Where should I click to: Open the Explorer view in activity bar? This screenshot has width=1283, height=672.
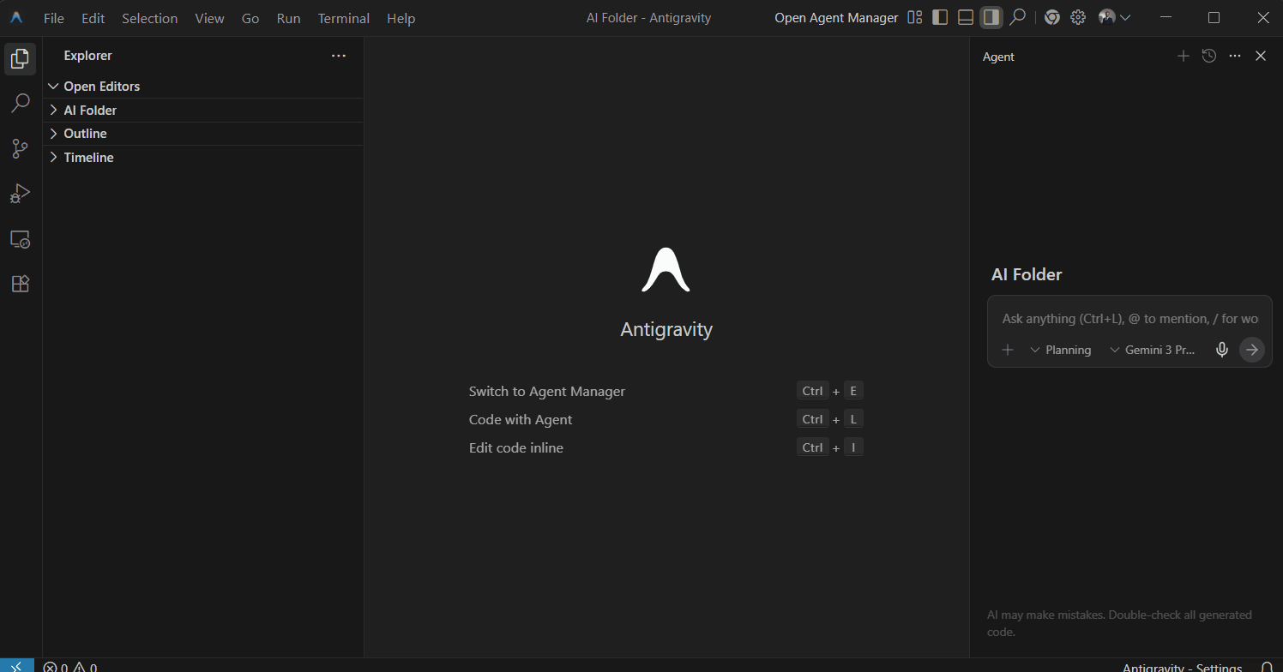(x=21, y=59)
